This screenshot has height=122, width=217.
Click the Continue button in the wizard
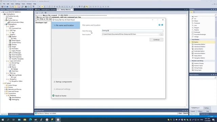coord(156,40)
